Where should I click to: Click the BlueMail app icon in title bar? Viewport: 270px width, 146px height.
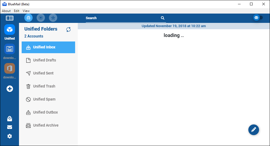coord(5,4)
